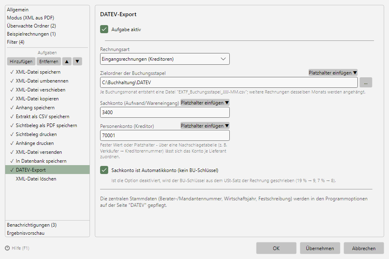Apply changes with Übernehmen
389x259 pixels.
click(x=320, y=248)
